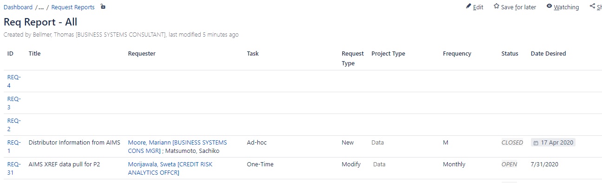Open the REQ-31 link
This screenshot has height=183, width=602.
tap(14, 168)
